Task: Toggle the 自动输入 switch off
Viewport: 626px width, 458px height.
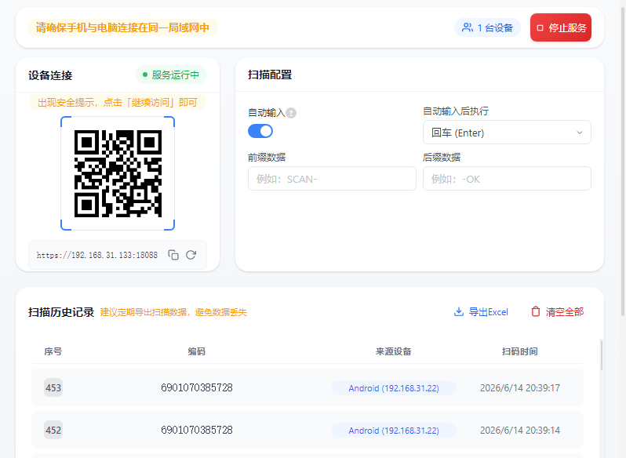Action: (260, 131)
